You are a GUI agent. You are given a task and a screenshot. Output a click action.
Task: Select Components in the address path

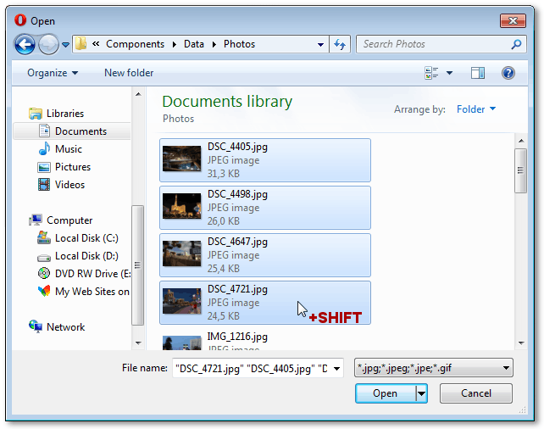pyautogui.click(x=135, y=44)
